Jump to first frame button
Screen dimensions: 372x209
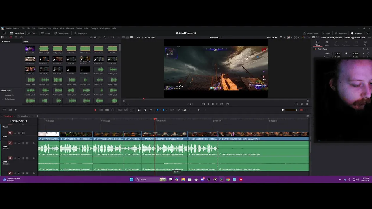coord(203,104)
